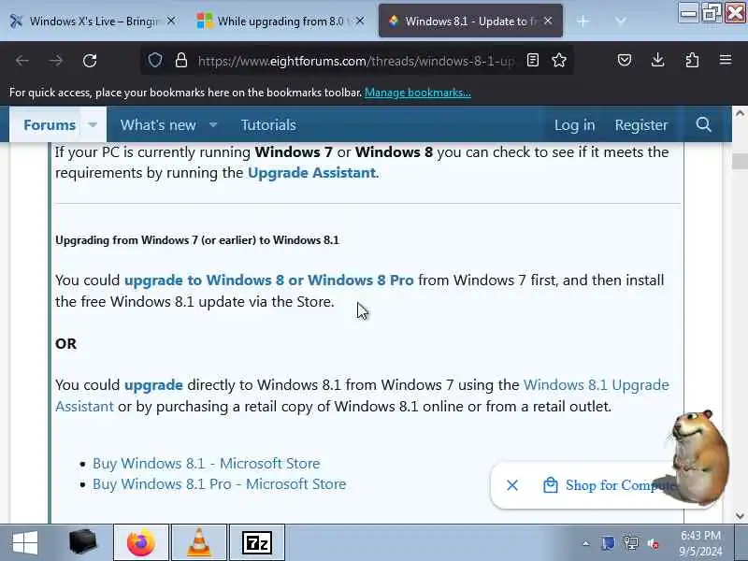This screenshot has height=561, width=748.
Task: Click the vertical scrollbar thumb
Action: (740, 161)
